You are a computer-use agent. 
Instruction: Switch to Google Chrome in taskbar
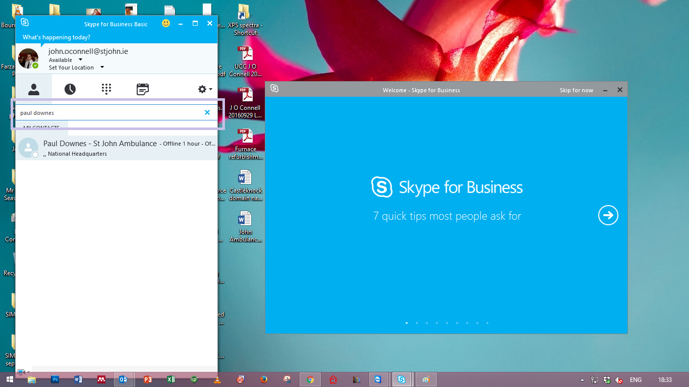(310, 379)
